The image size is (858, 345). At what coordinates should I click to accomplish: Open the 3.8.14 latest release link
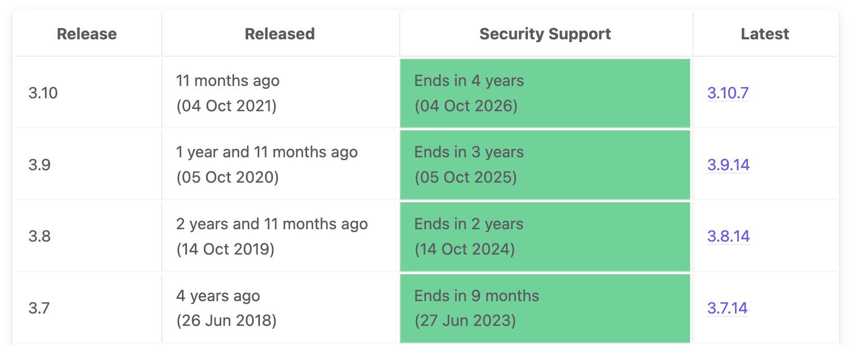(x=728, y=237)
